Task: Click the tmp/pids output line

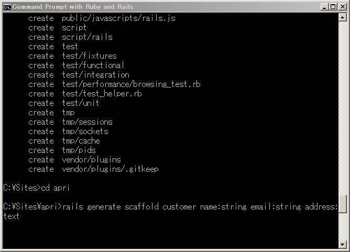Action: (62, 150)
